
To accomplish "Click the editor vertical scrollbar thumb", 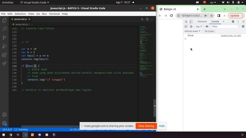I will pos(155,108).
